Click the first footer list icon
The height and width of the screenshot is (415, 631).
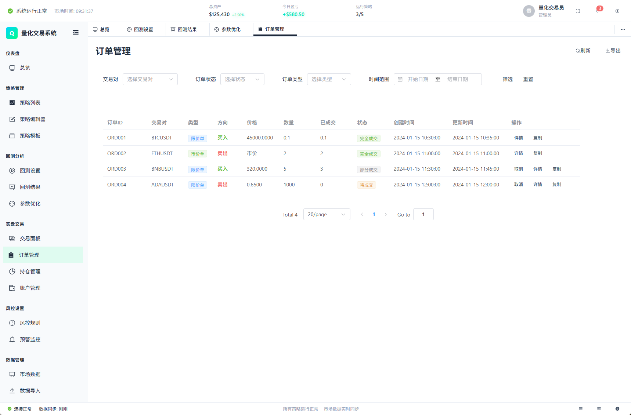point(581,409)
